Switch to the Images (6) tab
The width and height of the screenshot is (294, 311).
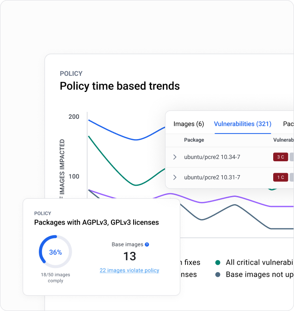(189, 124)
